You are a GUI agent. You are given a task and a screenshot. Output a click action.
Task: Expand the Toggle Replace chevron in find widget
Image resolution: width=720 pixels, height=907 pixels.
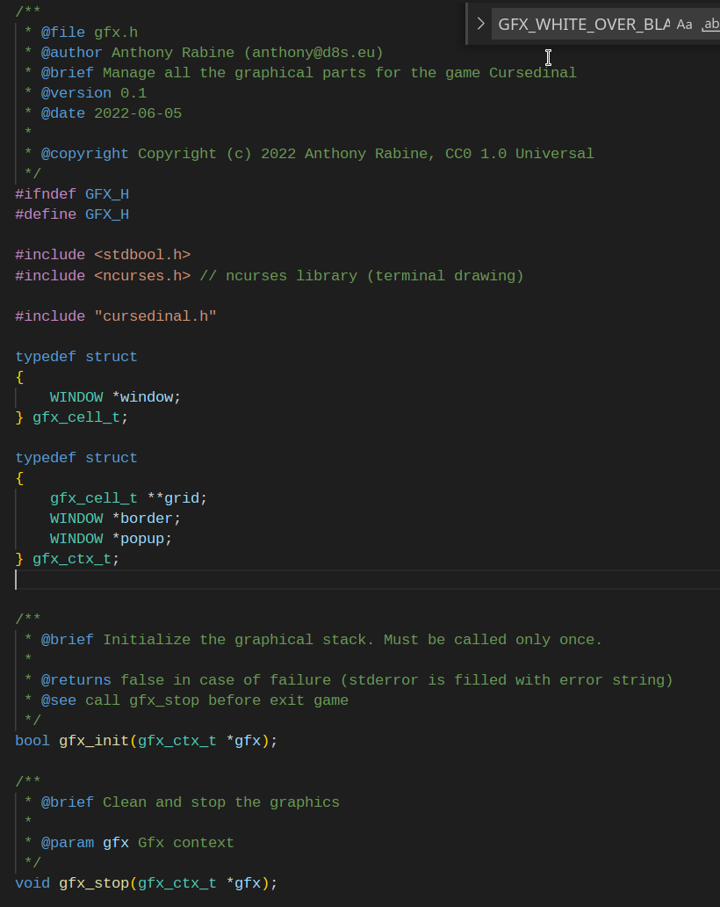[480, 24]
